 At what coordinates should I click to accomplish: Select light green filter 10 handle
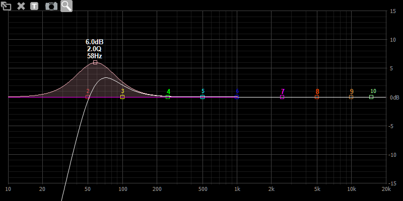coord(371,97)
